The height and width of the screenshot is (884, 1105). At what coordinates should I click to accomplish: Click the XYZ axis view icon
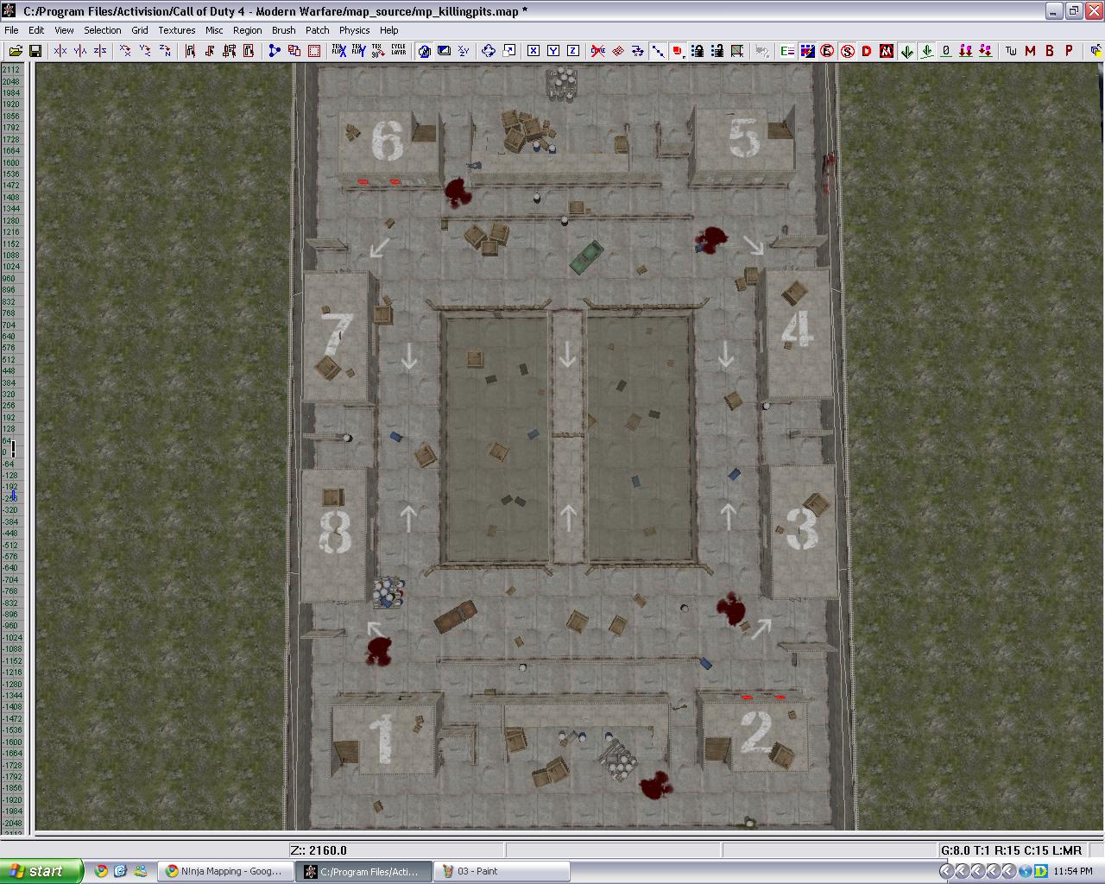click(x=464, y=51)
